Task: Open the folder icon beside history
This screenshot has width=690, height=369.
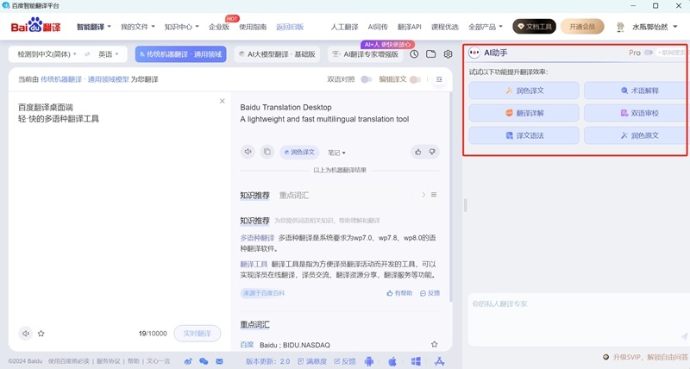Action: (430, 54)
